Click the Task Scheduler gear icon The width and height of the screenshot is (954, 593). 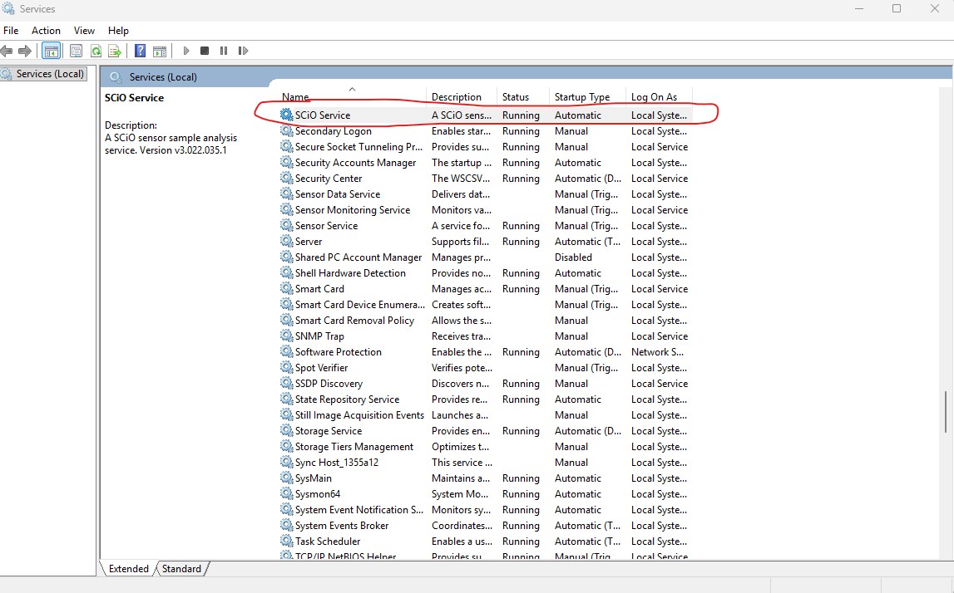point(287,542)
